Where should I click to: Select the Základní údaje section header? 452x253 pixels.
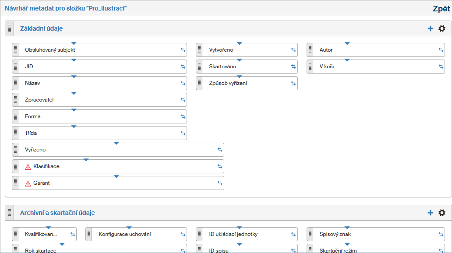(41, 28)
